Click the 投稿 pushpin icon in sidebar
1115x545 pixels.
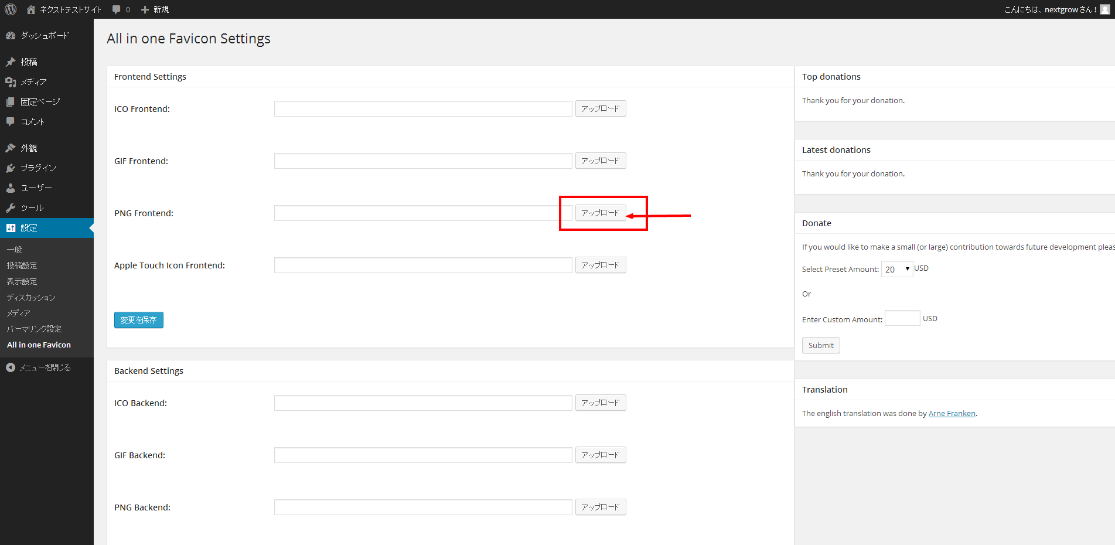pos(11,62)
